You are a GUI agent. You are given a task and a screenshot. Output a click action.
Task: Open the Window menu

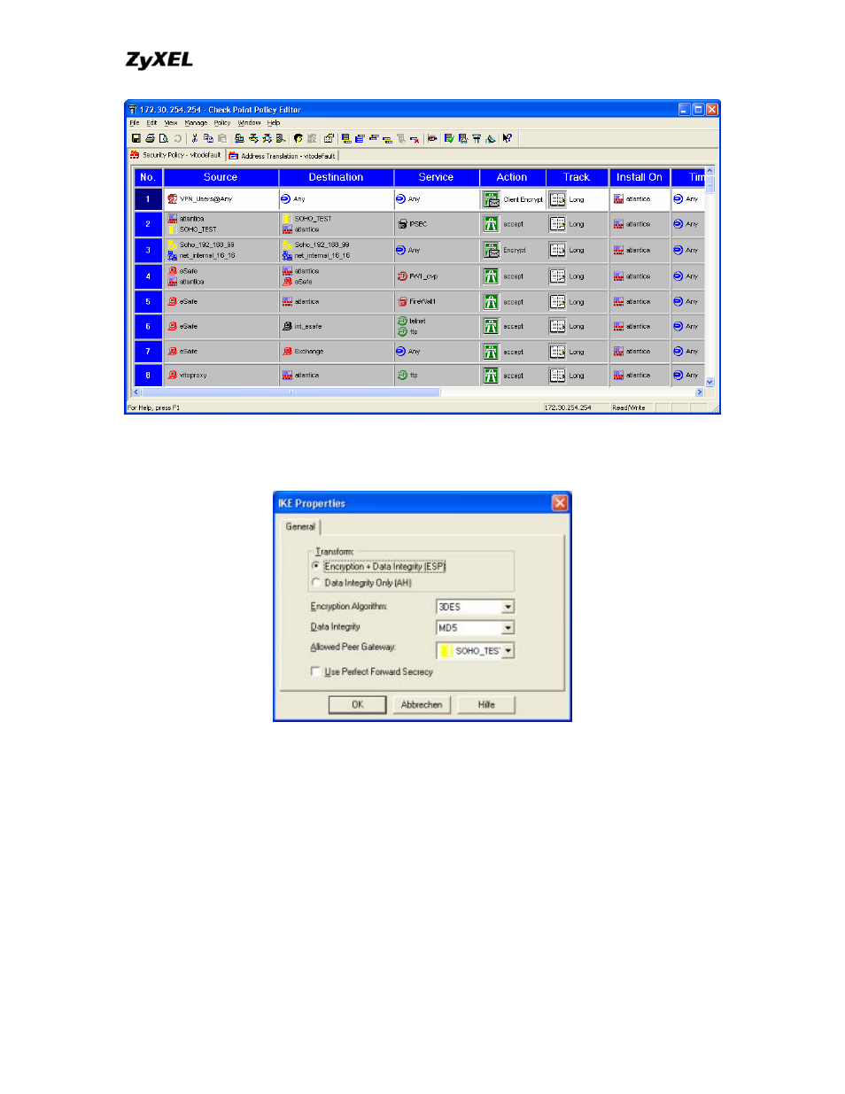coord(249,123)
